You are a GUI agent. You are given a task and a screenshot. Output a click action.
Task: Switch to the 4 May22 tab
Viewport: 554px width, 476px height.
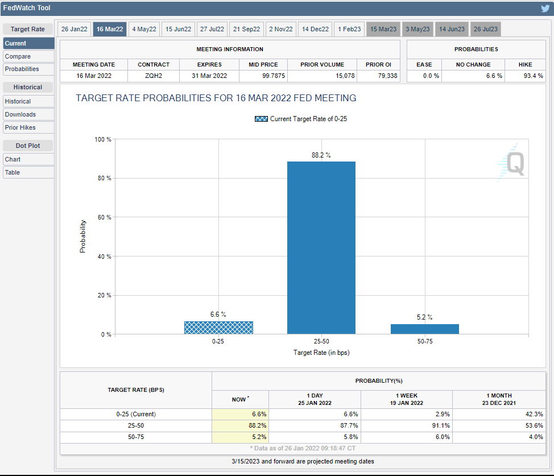pyautogui.click(x=144, y=29)
